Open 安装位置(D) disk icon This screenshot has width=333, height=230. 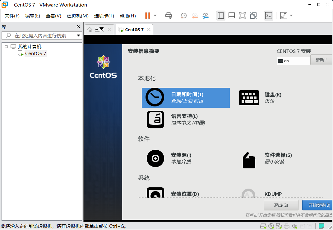tap(155, 193)
